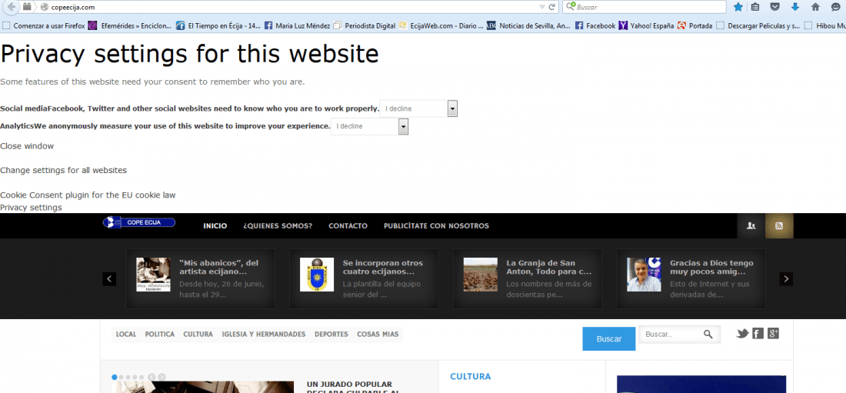The height and width of the screenshot is (393, 846).
Task: Open the Efemérides bookmark
Action: pyautogui.click(x=130, y=25)
